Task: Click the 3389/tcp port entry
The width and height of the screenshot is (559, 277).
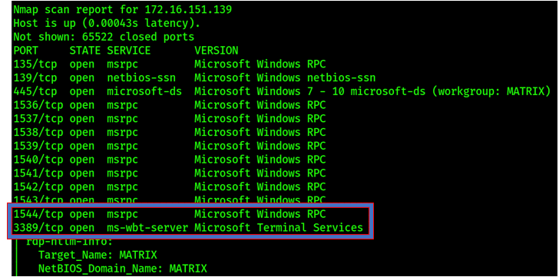Action: point(38,228)
